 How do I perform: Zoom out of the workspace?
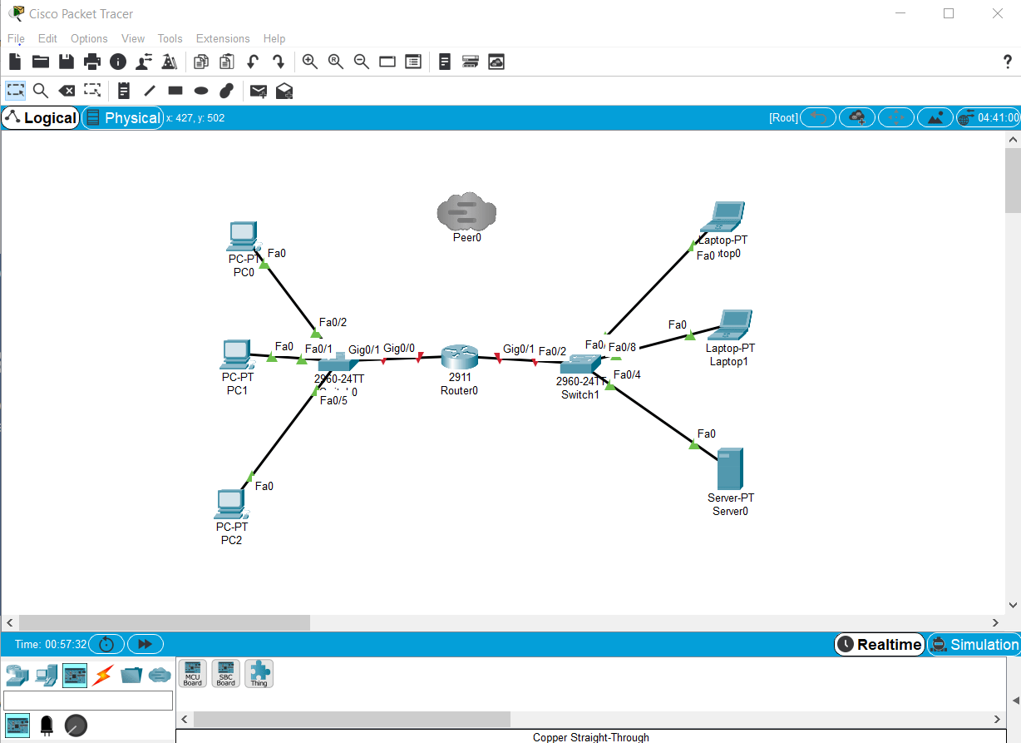(362, 62)
